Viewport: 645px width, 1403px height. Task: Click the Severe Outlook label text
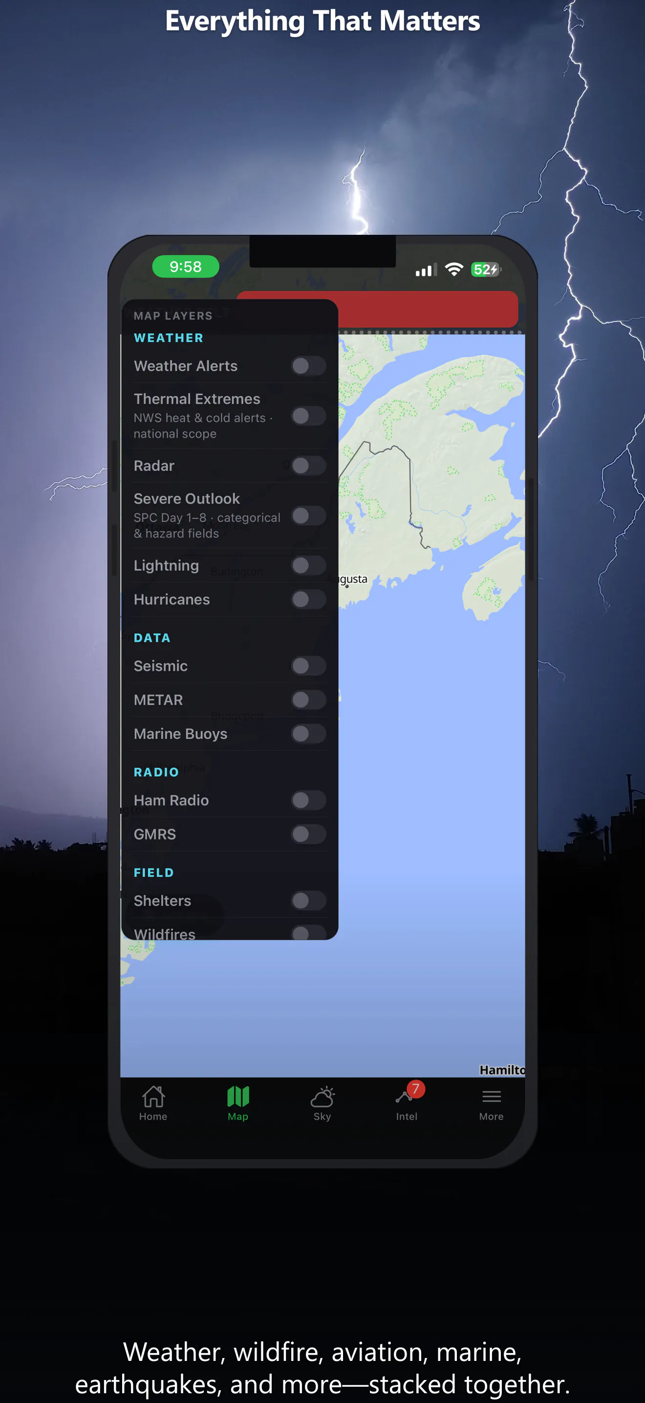187,498
